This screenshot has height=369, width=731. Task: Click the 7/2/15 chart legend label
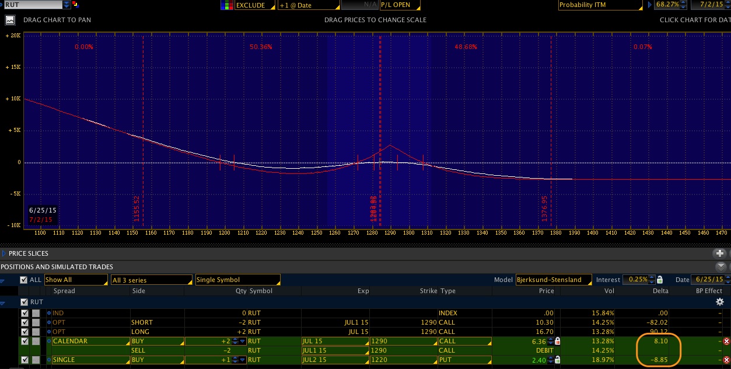[41, 220]
